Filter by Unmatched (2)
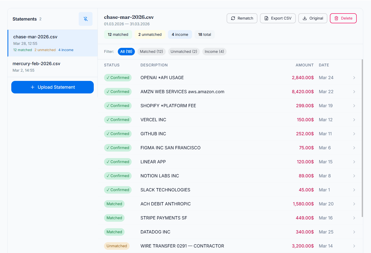371x253 pixels. pyautogui.click(x=184, y=52)
